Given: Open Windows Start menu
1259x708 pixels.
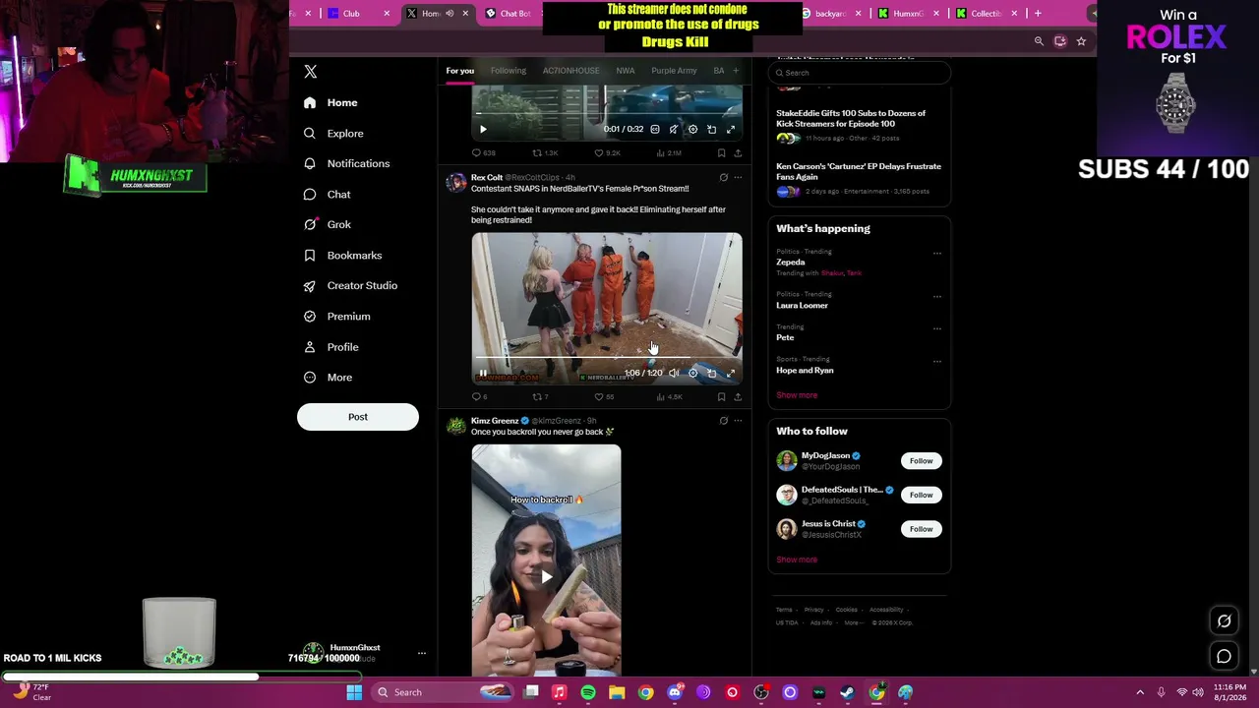Looking at the screenshot, I should [x=354, y=692].
